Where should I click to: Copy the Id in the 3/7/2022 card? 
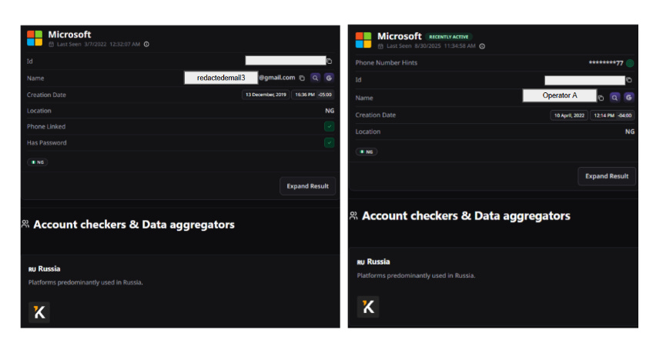point(329,62)
